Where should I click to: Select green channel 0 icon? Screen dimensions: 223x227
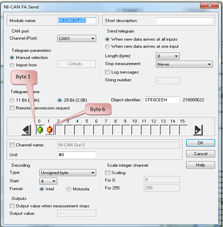pos(40,130)
